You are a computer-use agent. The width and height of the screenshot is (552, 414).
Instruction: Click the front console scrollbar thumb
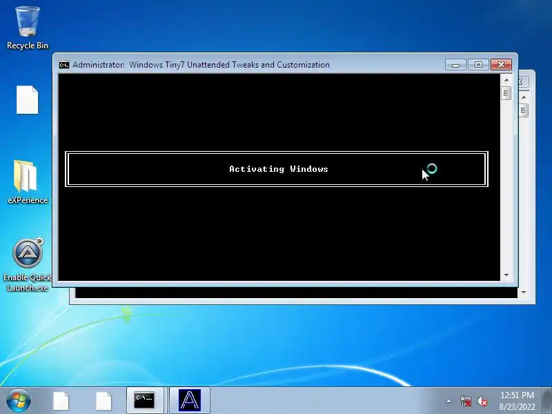(x=506, y=93)
